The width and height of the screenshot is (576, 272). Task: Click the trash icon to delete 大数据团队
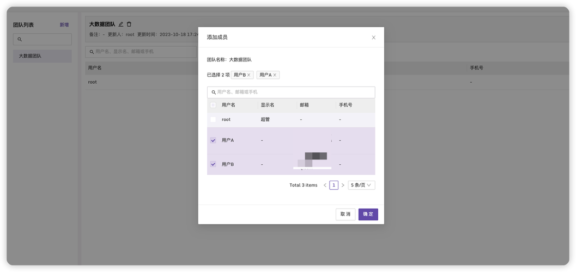click(129, 24)
